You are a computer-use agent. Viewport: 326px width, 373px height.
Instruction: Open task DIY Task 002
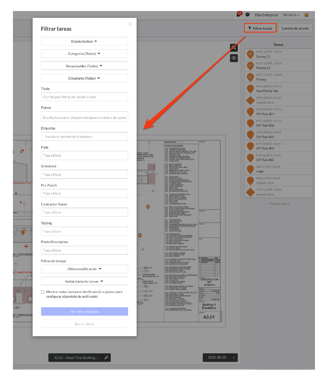(x=279, y=123)
